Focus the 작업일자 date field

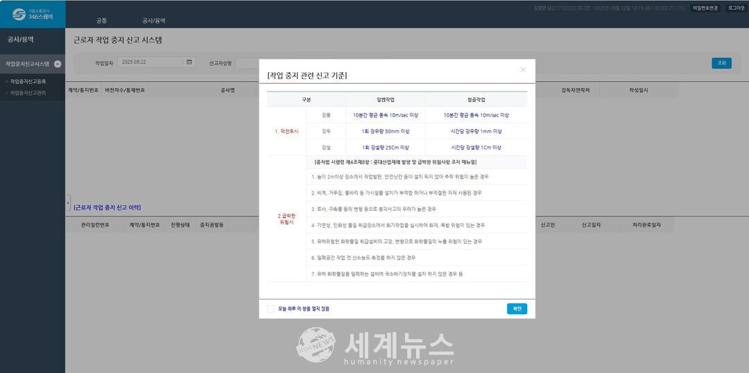(149, 62)
